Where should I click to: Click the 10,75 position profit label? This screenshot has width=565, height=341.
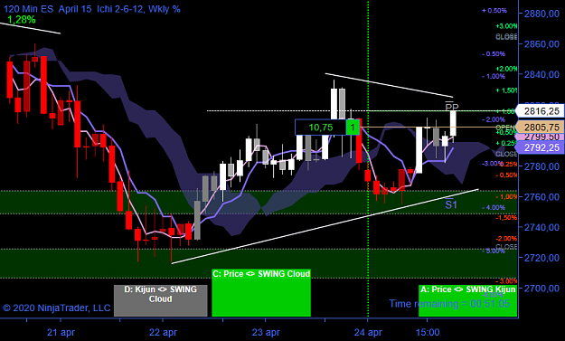click(320, 128)
